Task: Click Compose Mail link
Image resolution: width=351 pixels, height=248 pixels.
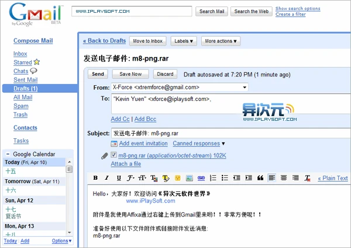Action: pos(33,41)
